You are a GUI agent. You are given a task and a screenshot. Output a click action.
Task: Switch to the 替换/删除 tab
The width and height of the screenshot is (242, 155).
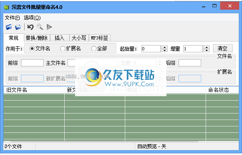pyautogui.click(x=37, y=38)
